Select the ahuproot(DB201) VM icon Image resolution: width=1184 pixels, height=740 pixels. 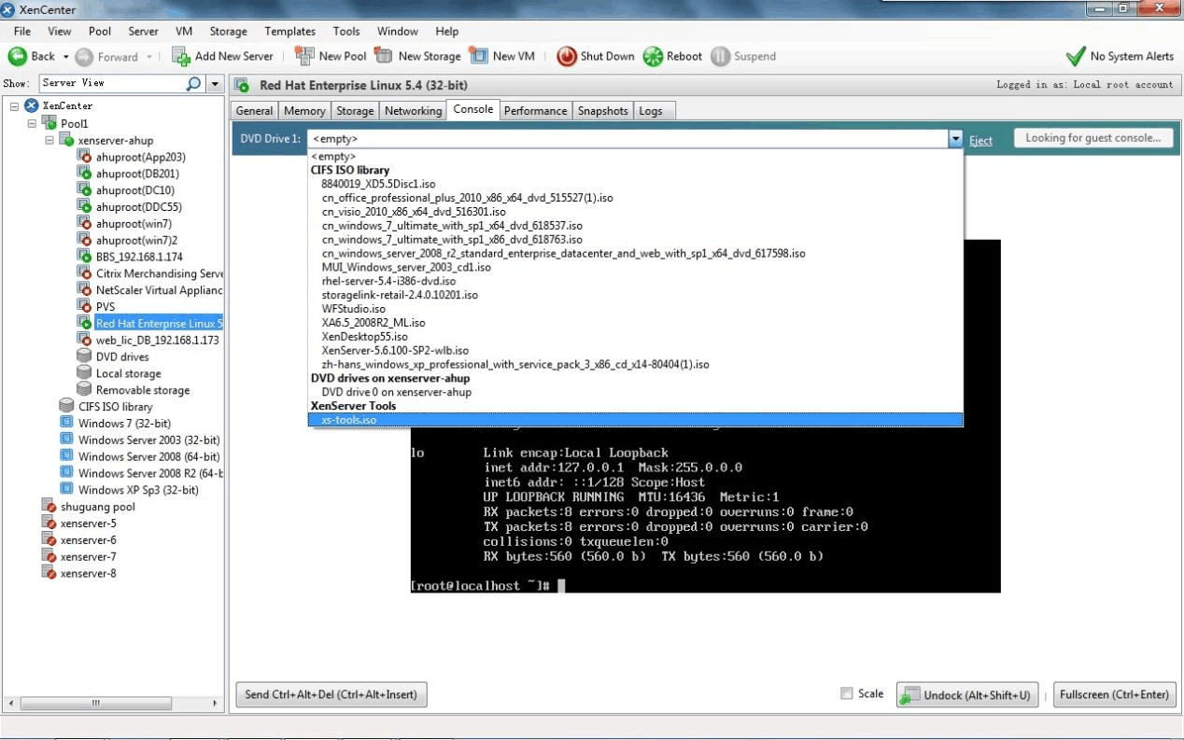pos(84,174)
